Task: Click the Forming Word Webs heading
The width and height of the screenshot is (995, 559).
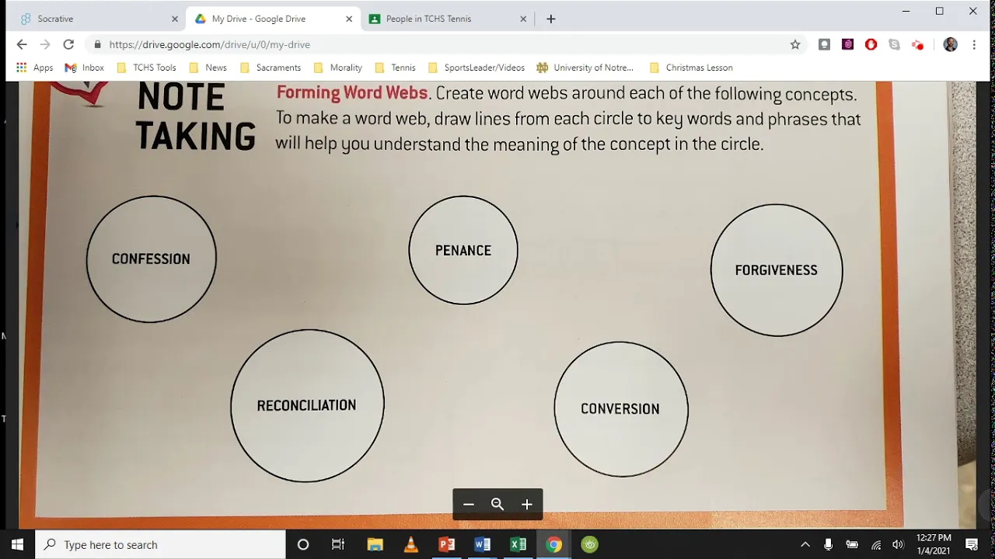Action: (351, 92)
